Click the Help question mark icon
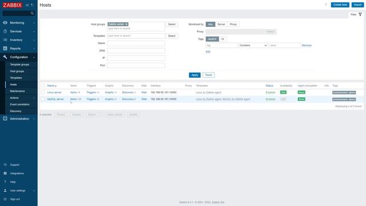Screen dimensions: 366x206 pos(5,182)
